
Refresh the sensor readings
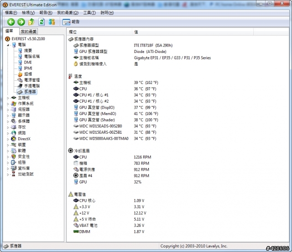click(42, 22)
